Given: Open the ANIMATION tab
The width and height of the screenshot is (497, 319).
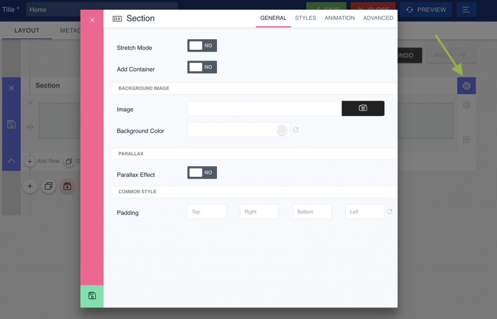Looking at the screenshot, I should pyautogui.click(x=339, y=18).
